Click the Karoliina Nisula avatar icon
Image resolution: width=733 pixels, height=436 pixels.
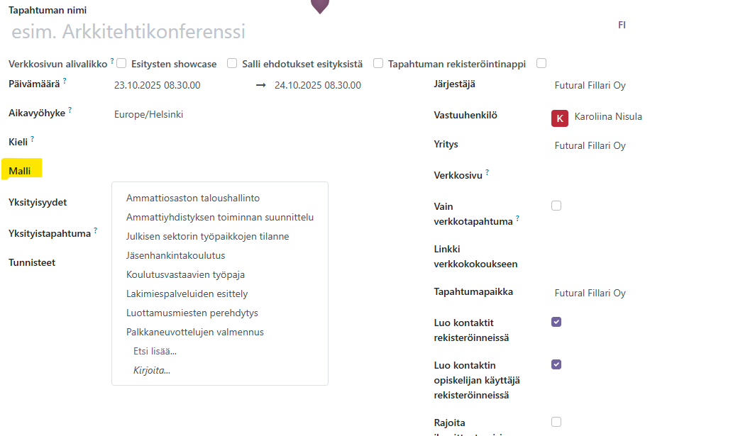[559, 118]
